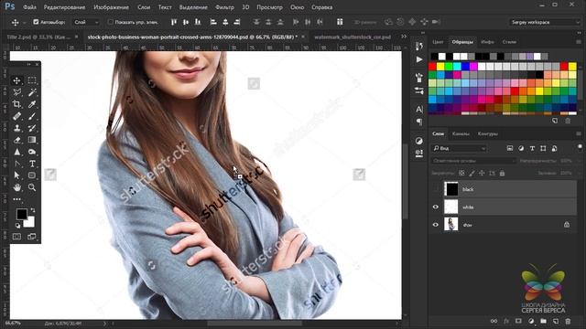Screen dimensions: 586x329
Task: Open the Adjustments panel icon
Action: [x=419, y=141]
